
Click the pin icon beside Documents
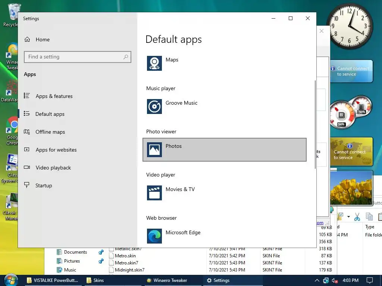(101, 252)
